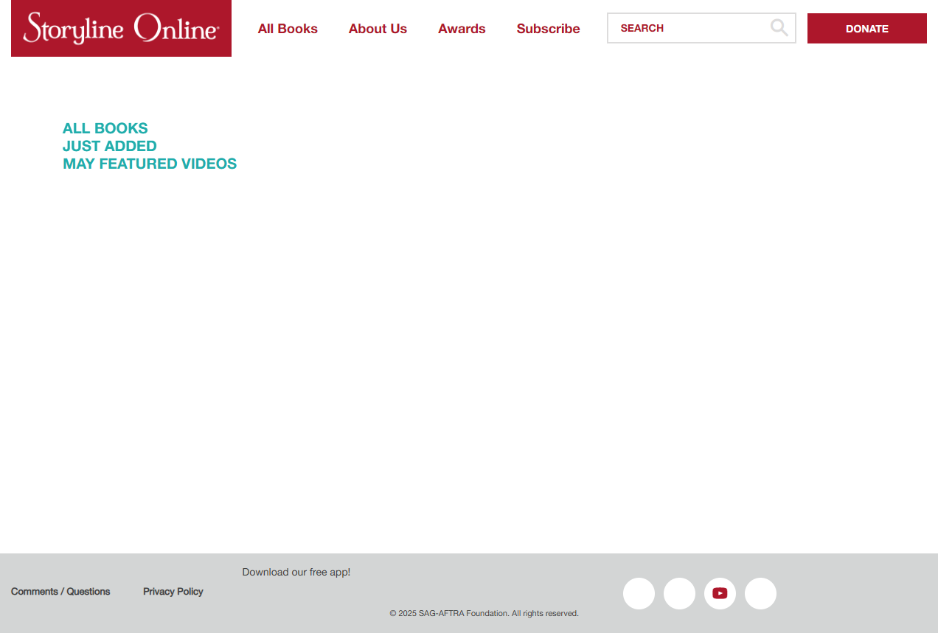Click the magnifying glass search icon
The image size is (938, 633).
[x=779, y=27]
